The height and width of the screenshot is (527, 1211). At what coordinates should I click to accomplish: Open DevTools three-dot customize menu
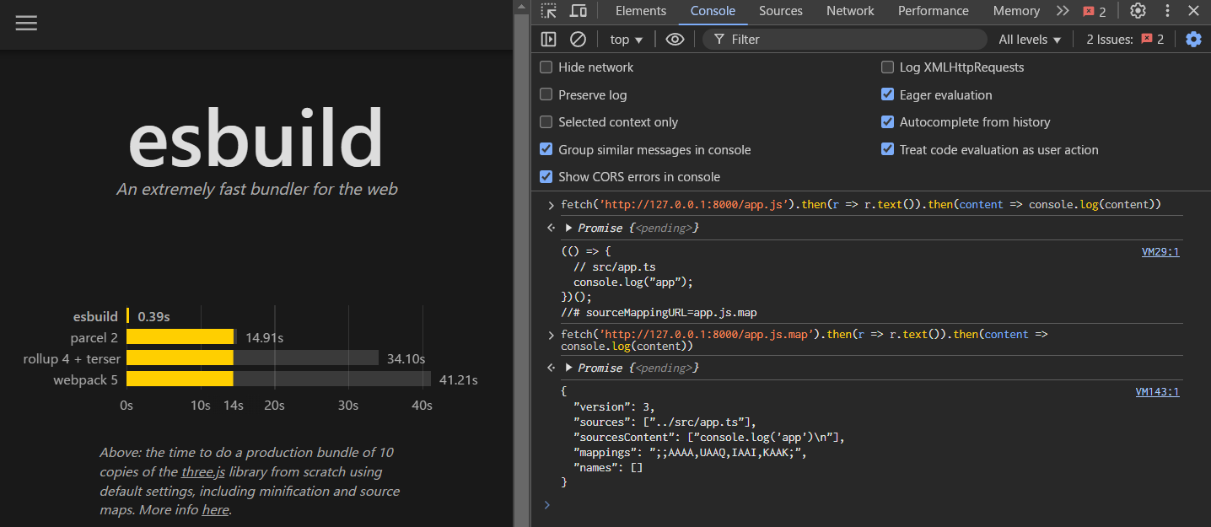click(1168, 11)
